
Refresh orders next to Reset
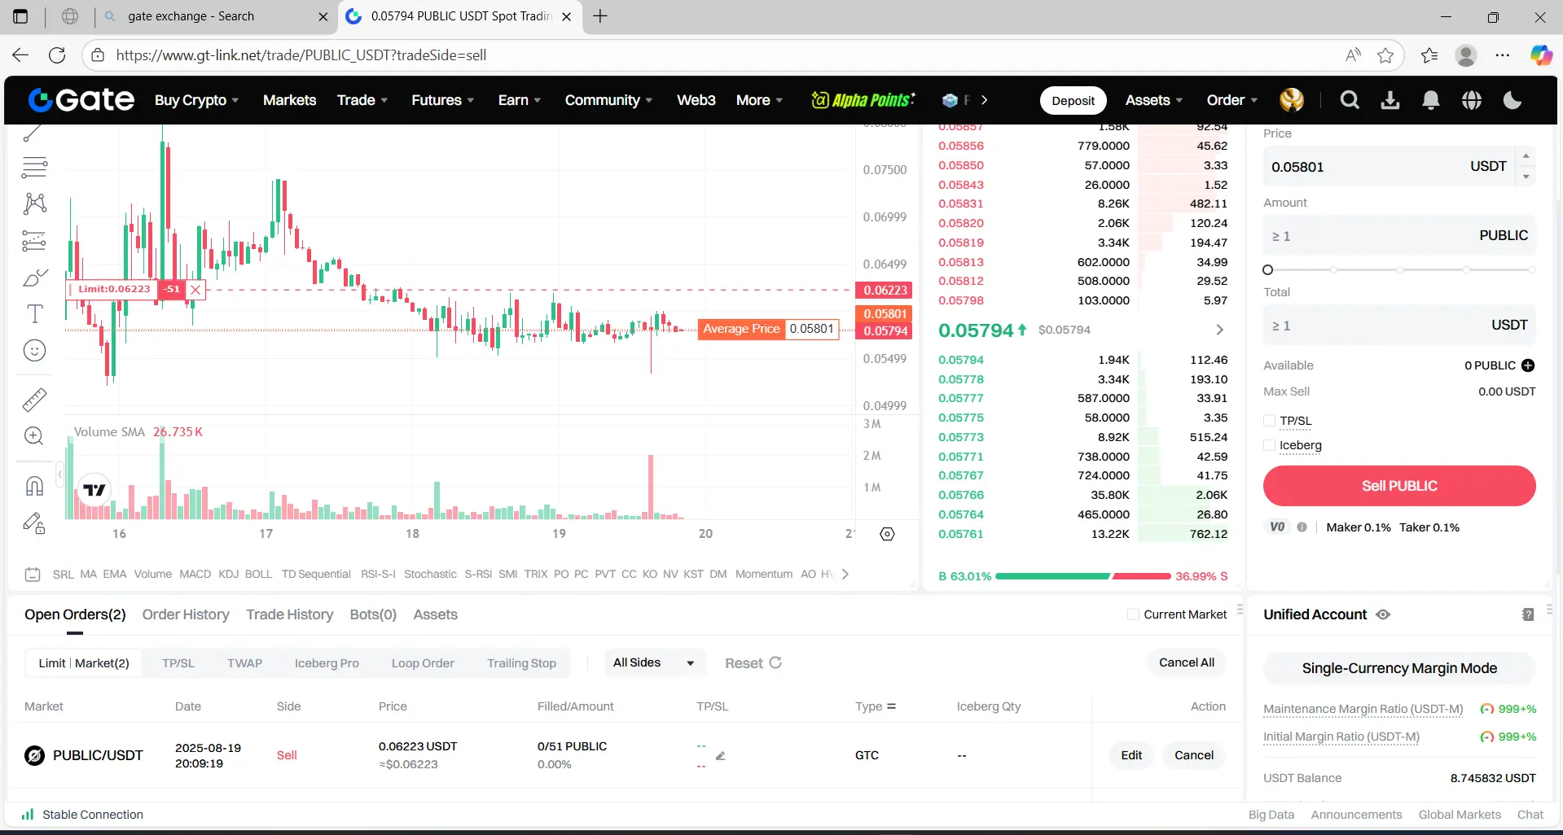coord(775,662)
